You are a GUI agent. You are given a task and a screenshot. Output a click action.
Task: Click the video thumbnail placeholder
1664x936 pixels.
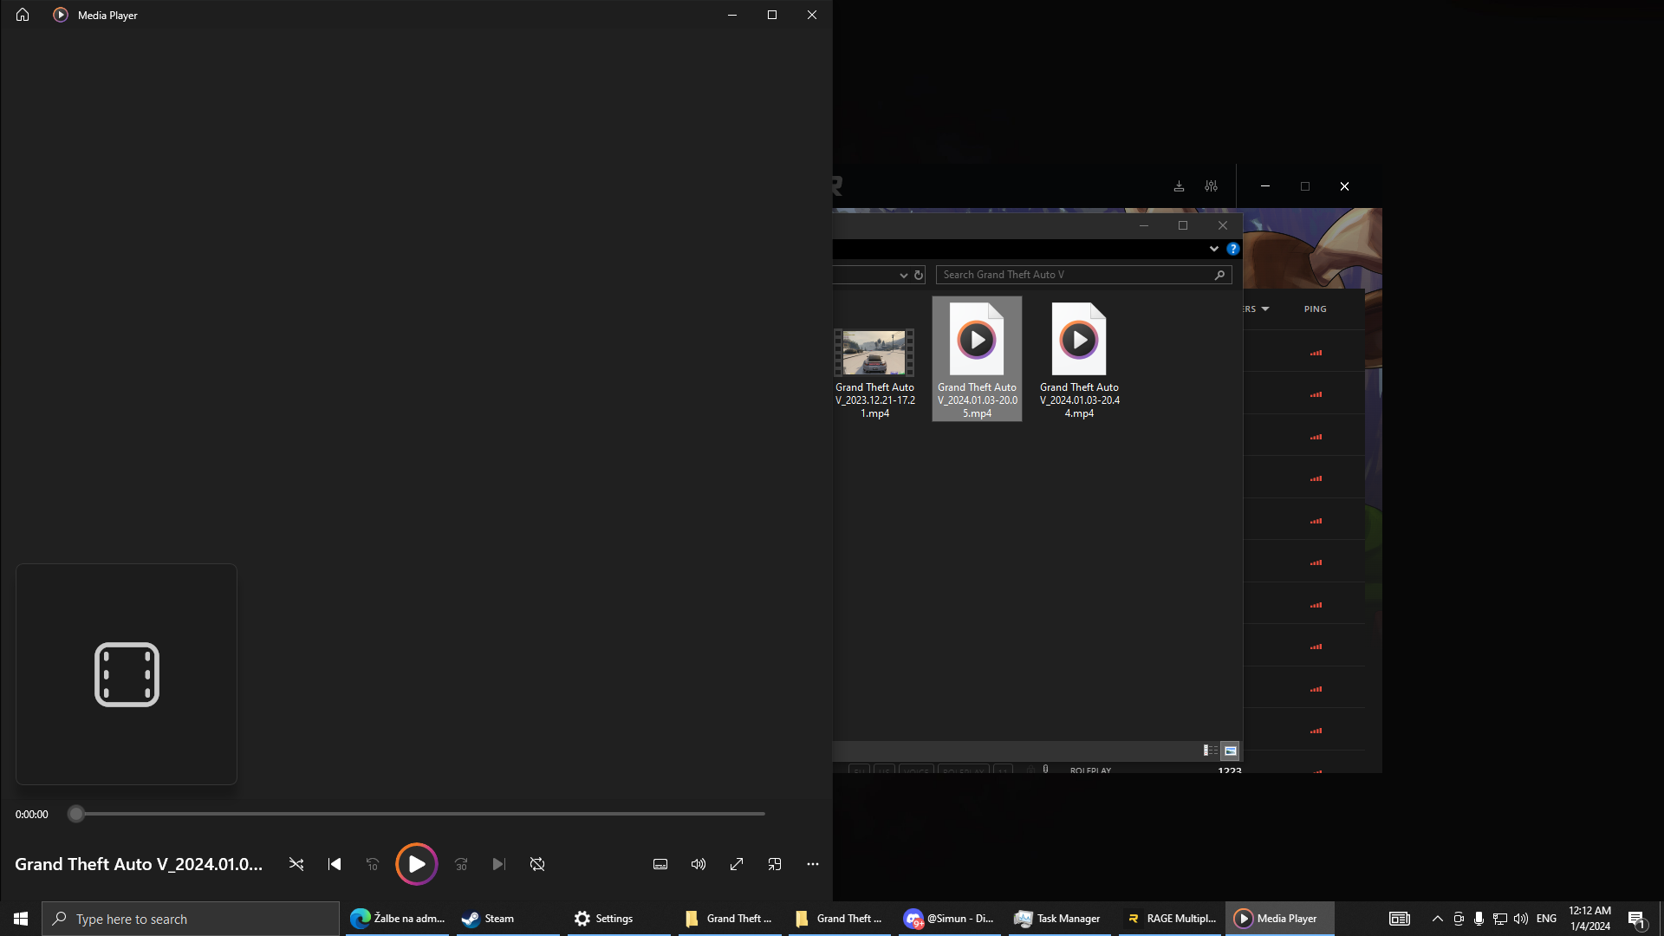click(127, 674)
